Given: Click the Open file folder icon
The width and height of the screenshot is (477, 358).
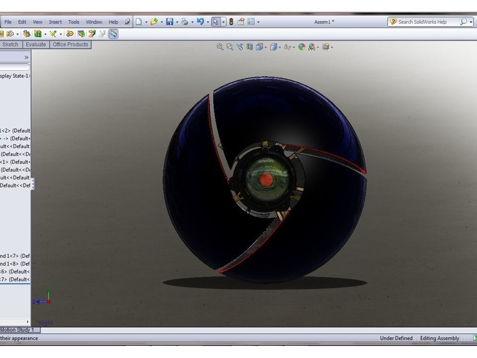Looking at the screenshot, I should [154, 21].
